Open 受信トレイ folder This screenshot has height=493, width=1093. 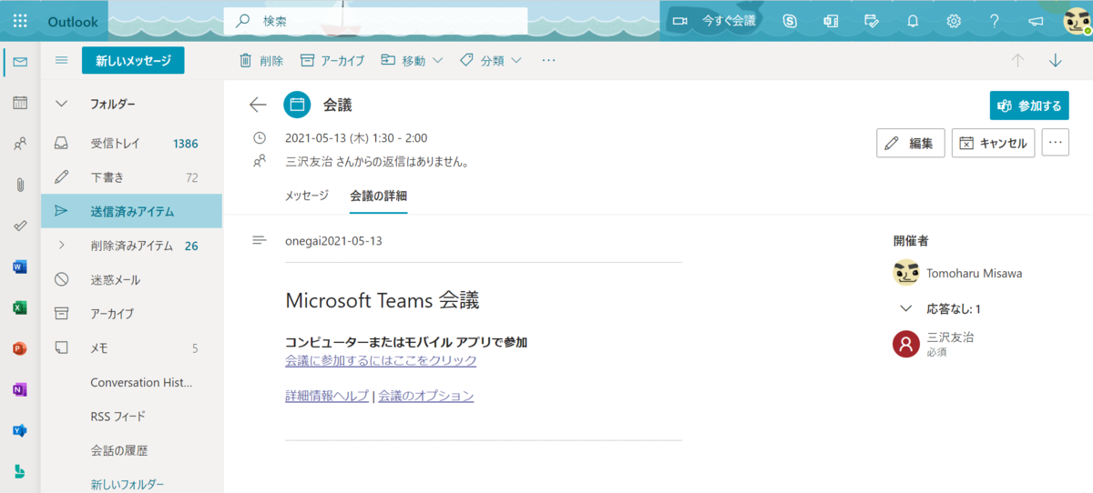[x=132, y=143]
